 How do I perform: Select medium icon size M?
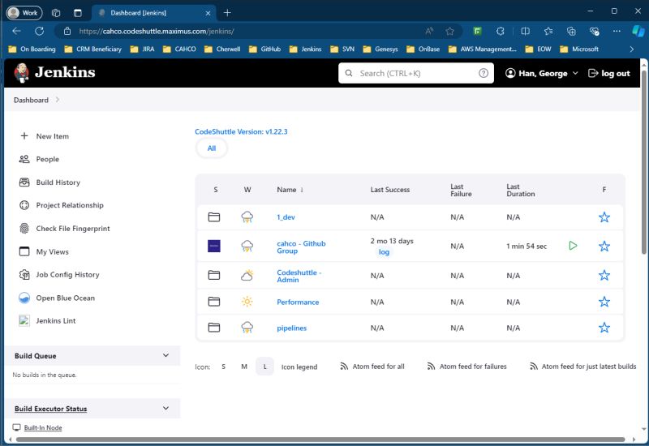click(244, 367)
